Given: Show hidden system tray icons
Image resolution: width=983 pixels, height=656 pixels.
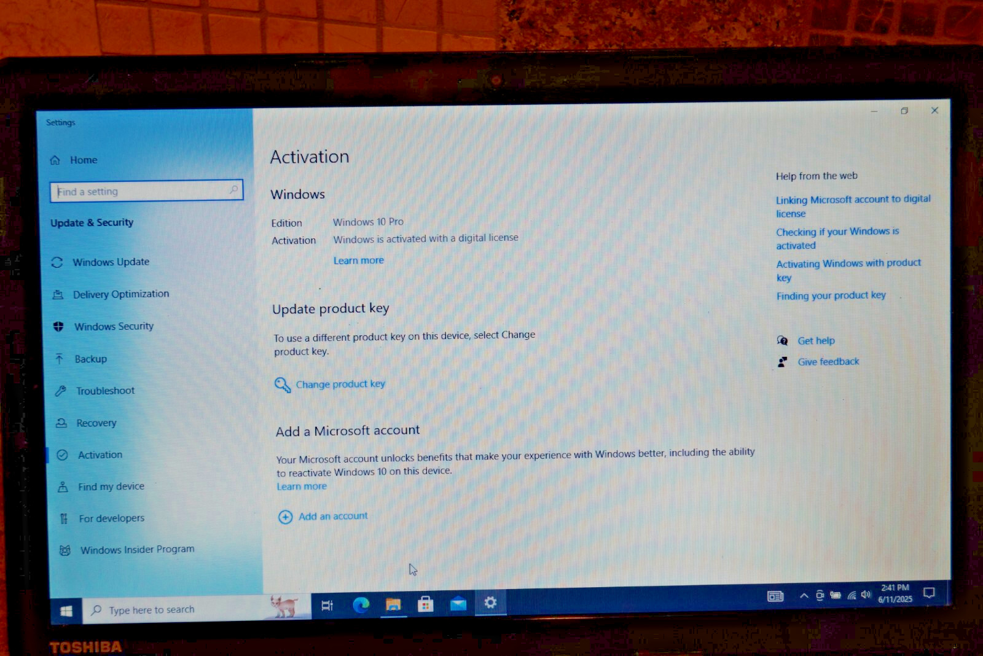Looking at the screenshot, I should point(804,595).
